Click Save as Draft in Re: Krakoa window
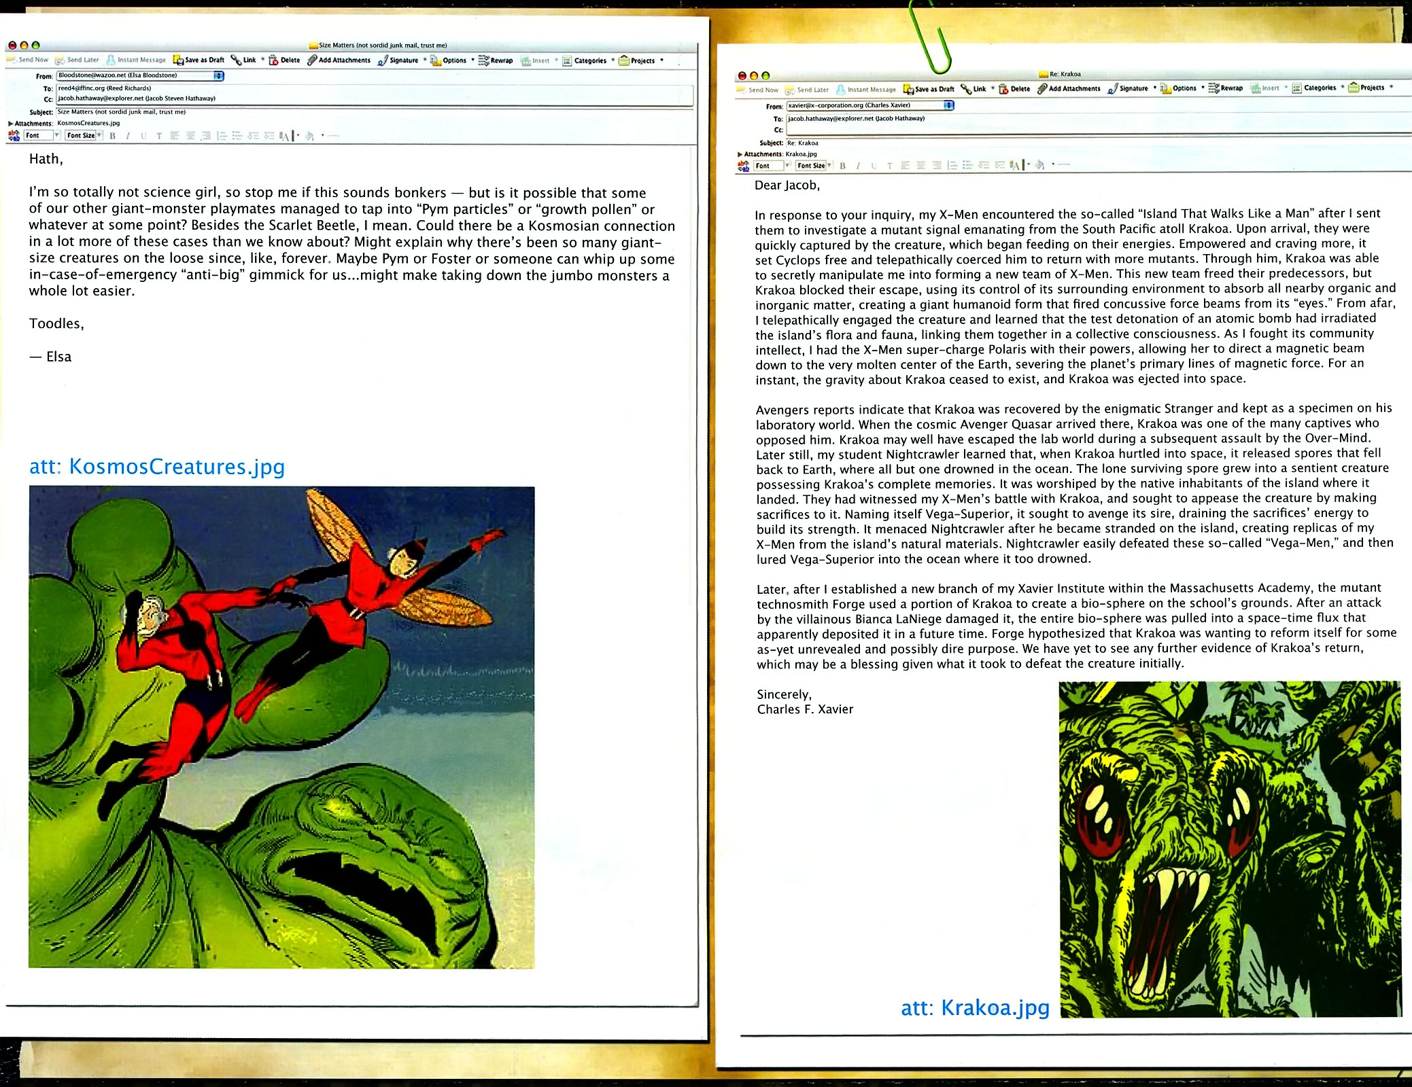Screen dimensions: 1412x1087 (x=929, y=89)
